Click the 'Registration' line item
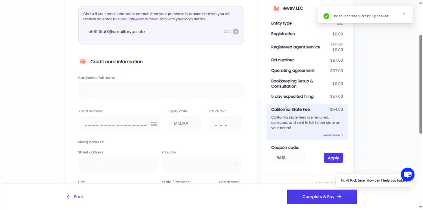The height and width of the screenshot is (210, 423). (283, 34)
